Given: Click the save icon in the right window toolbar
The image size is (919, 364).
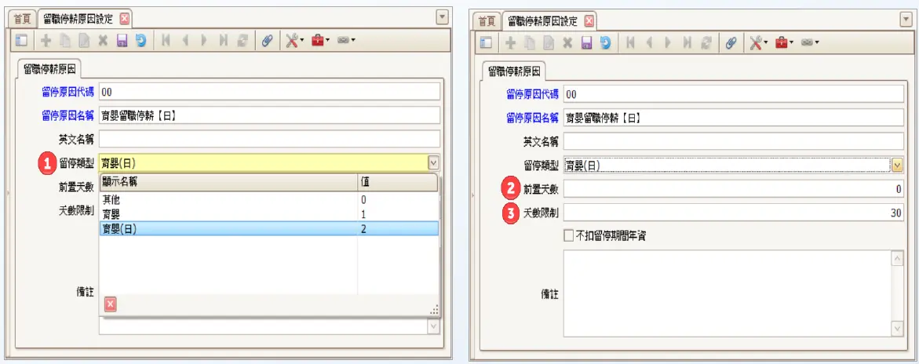Looking at the screenshot, I should pos(585,42).
